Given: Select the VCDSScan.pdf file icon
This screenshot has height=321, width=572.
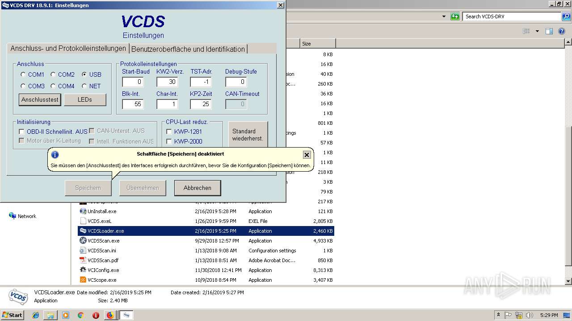Looking at the screenshot, I should tap(83, 260).
